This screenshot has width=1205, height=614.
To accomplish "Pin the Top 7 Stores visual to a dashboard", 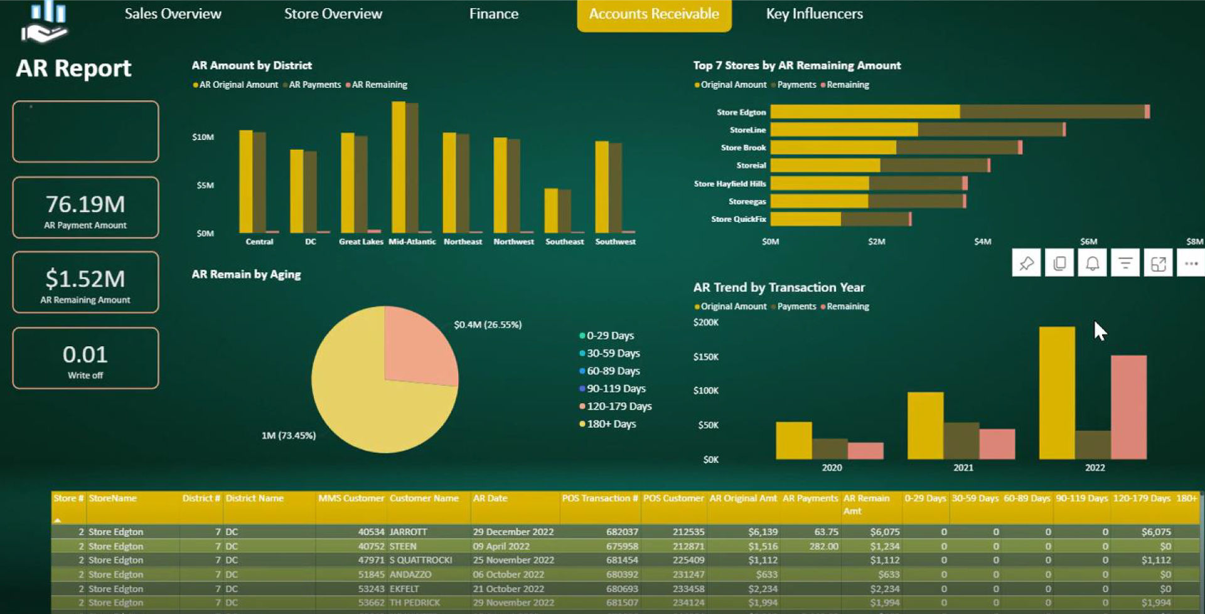I will (x=1026, y=262).
